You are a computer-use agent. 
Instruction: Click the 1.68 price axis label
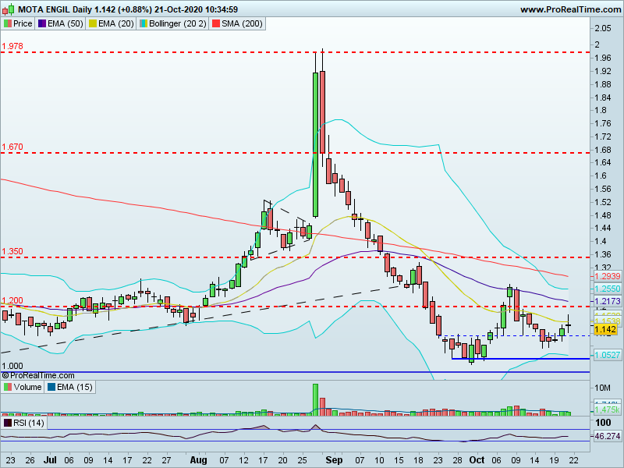pyautogui.click(x=603, y=150)
